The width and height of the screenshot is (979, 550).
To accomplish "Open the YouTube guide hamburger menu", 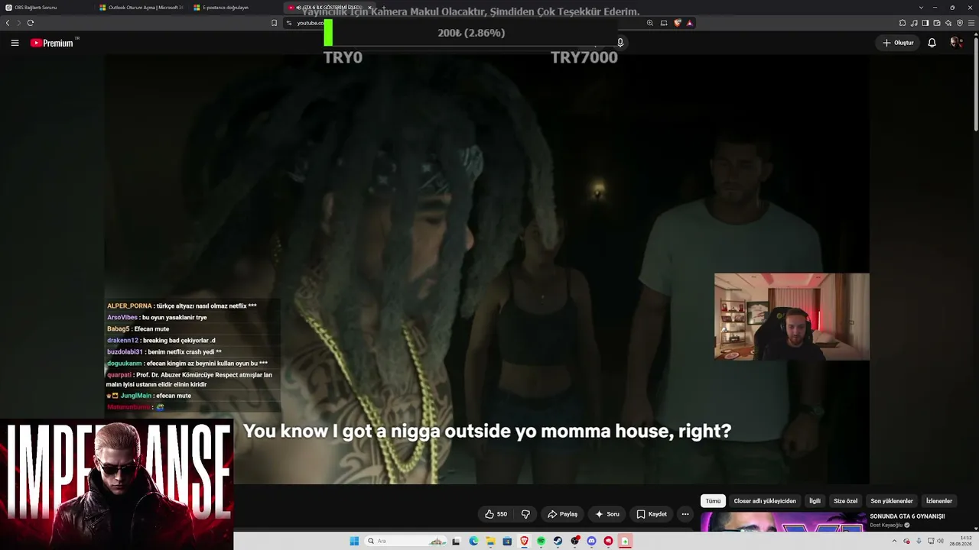I will coord(15,43).
